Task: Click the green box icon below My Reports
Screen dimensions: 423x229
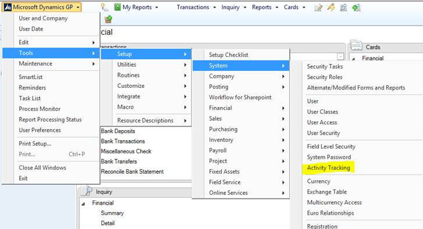Action: 108,19
